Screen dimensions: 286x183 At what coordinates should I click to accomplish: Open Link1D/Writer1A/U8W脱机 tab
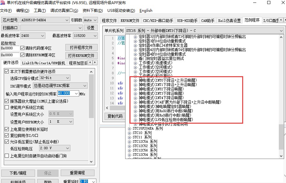tap(43, 63)
